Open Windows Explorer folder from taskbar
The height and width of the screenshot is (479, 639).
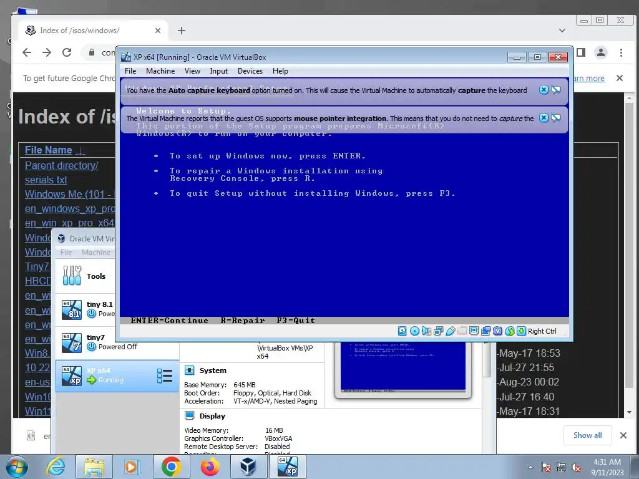coord(95,467)
